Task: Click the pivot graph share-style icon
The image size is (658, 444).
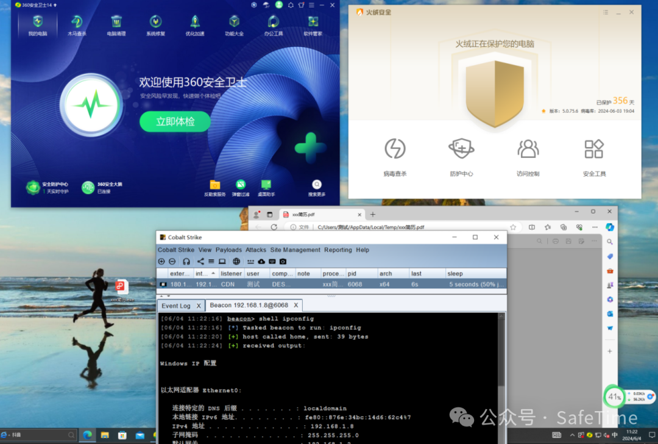Action: 200,261
